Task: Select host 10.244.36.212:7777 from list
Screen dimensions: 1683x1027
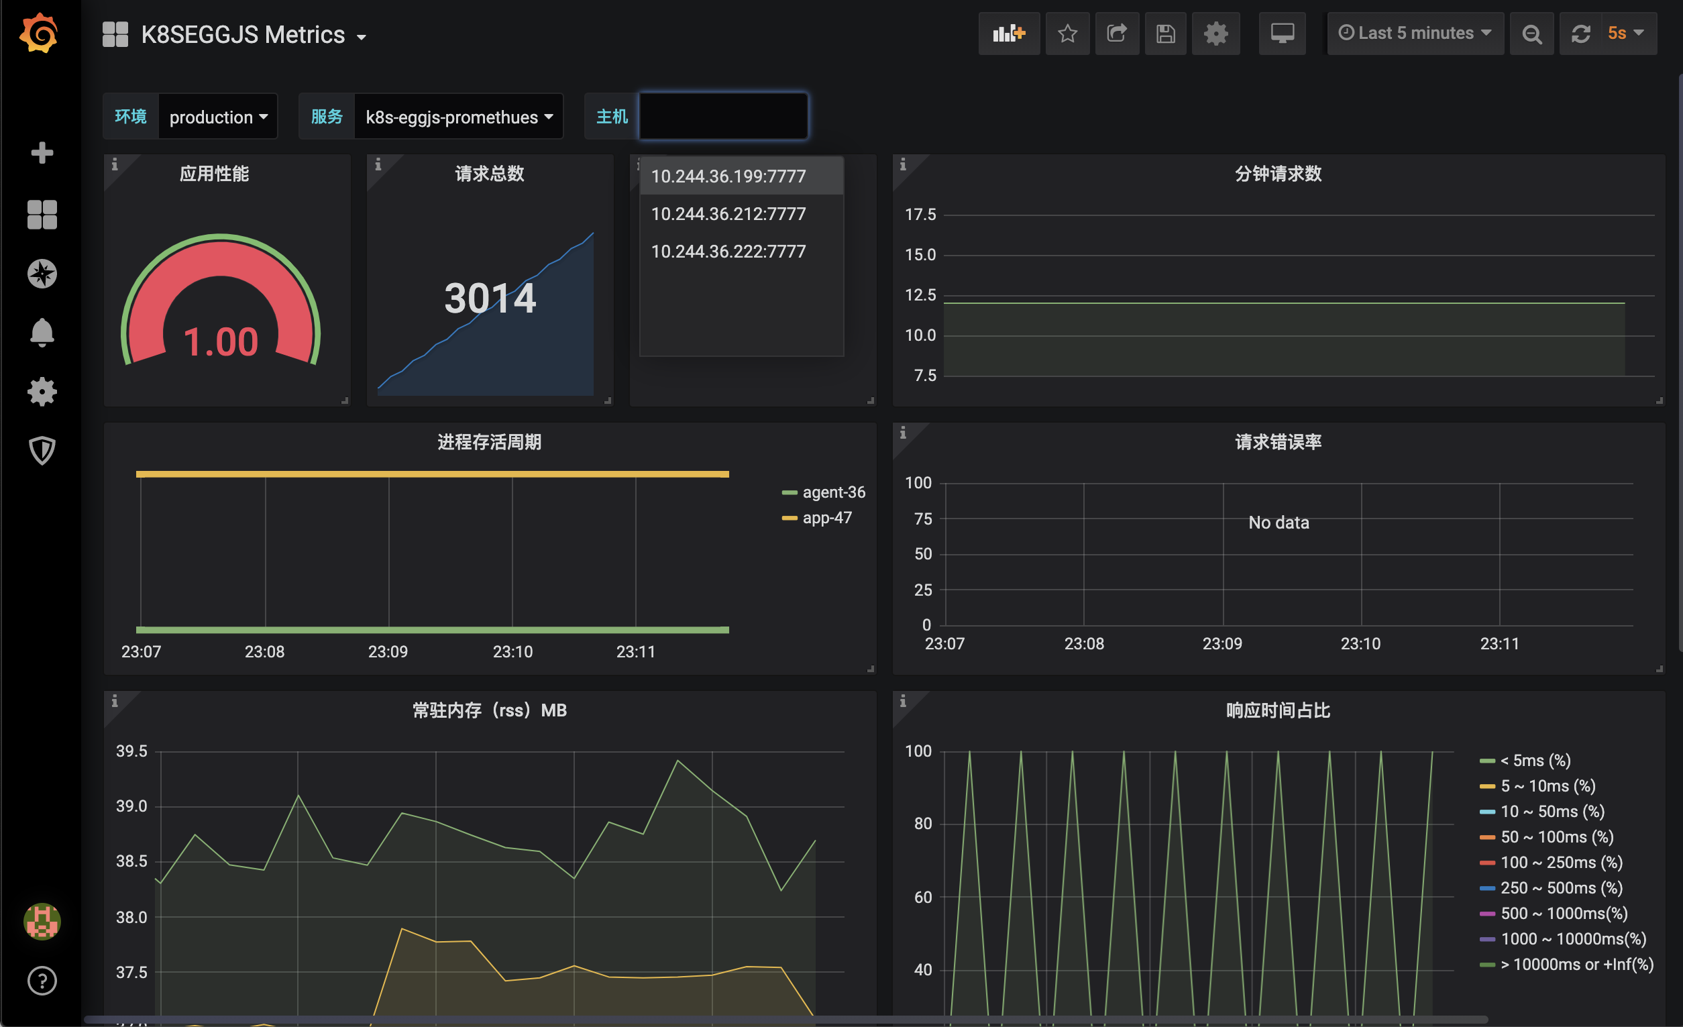Action: click(x=728, y=214)
